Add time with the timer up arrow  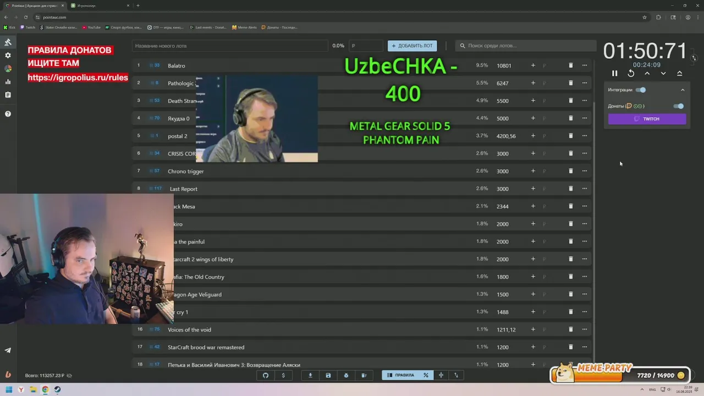(647, 73)
